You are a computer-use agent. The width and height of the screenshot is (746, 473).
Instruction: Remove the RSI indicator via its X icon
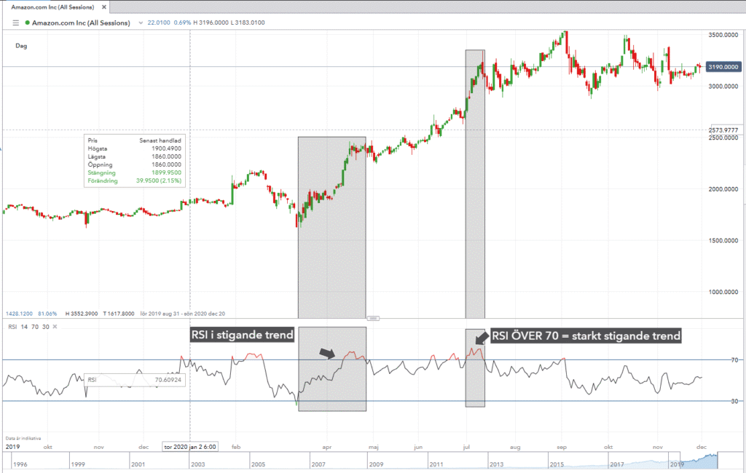55,326
